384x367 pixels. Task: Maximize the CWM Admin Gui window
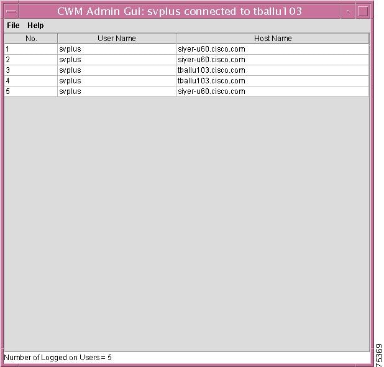[363, 11]
